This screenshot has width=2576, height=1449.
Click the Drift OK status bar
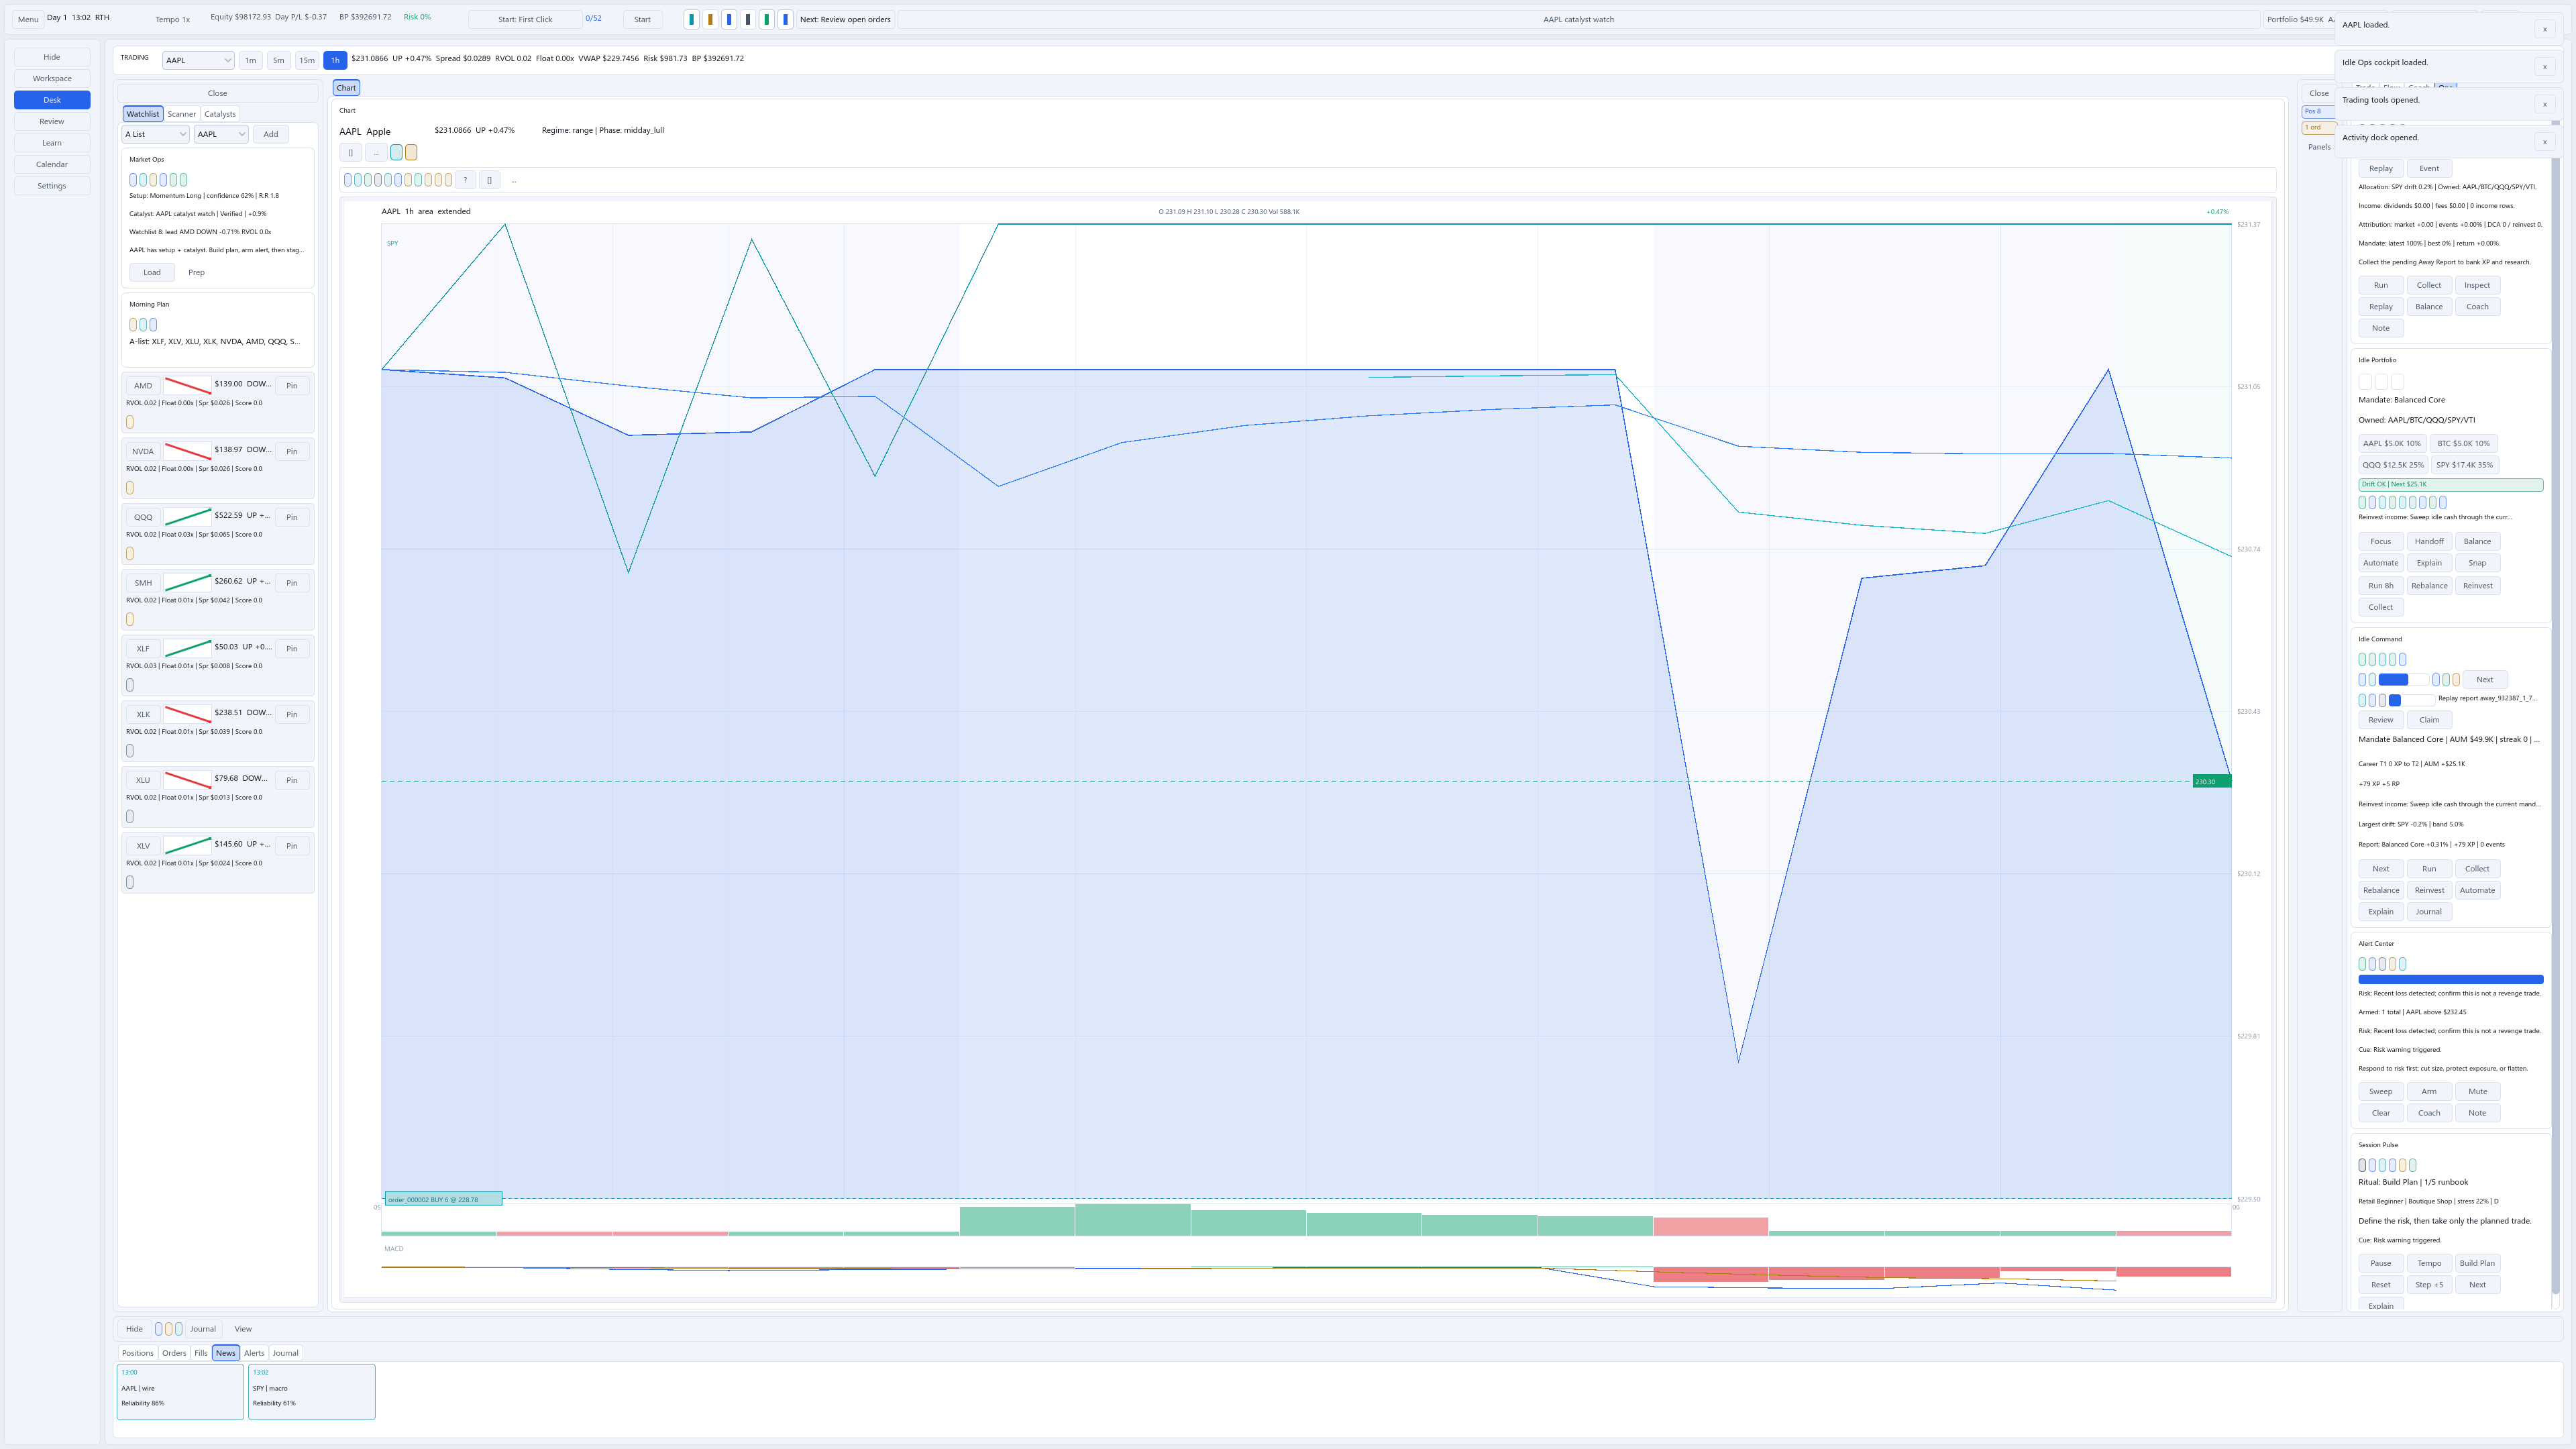(2450, 484)
